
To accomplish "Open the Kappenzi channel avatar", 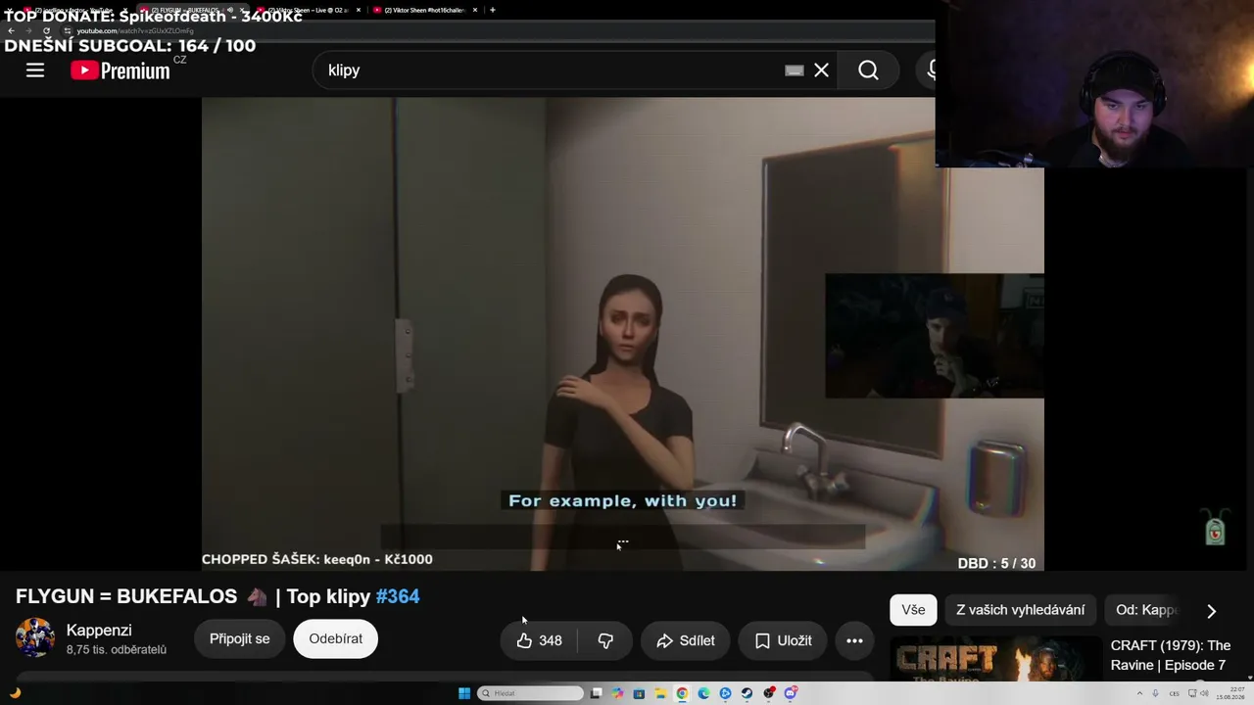I will pyautogui.click(x=35, y=638).
